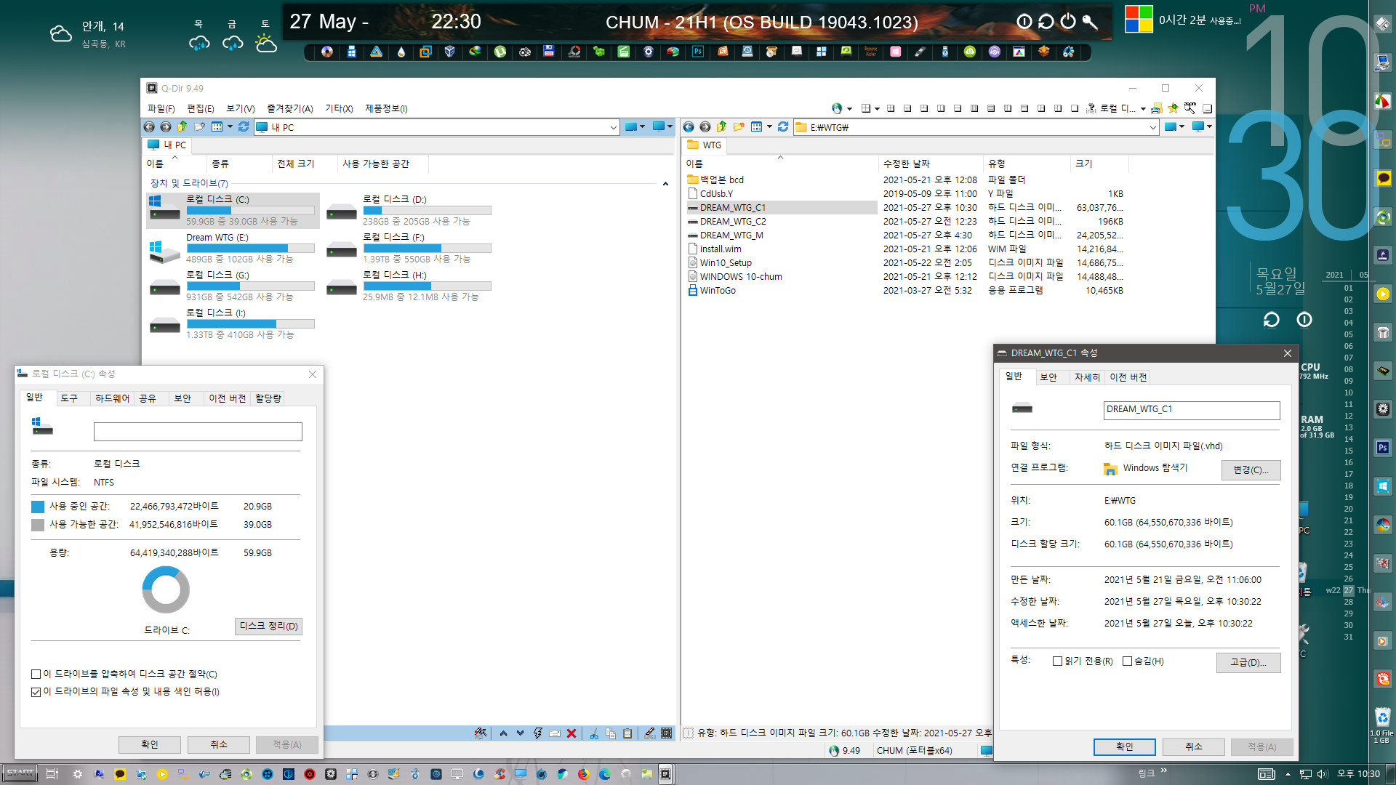Click the down arrow icon in the bottom toolbar
This screenshot has width=1396, height=785.
tap(520, 733)
